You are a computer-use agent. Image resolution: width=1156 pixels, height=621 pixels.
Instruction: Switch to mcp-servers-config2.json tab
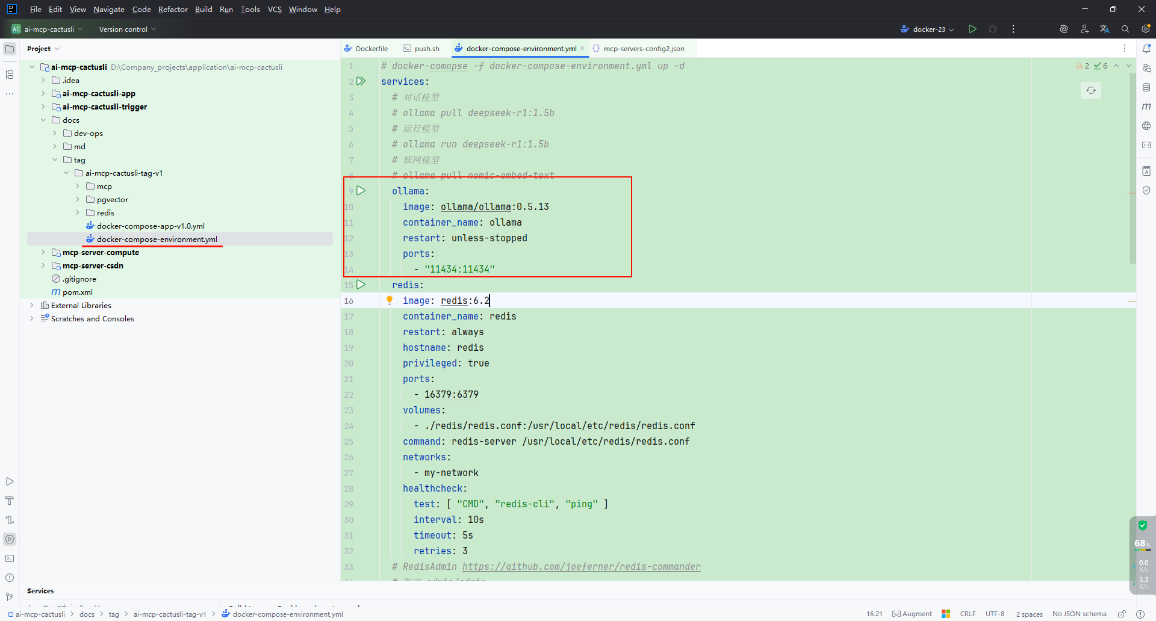coord(639,48)
